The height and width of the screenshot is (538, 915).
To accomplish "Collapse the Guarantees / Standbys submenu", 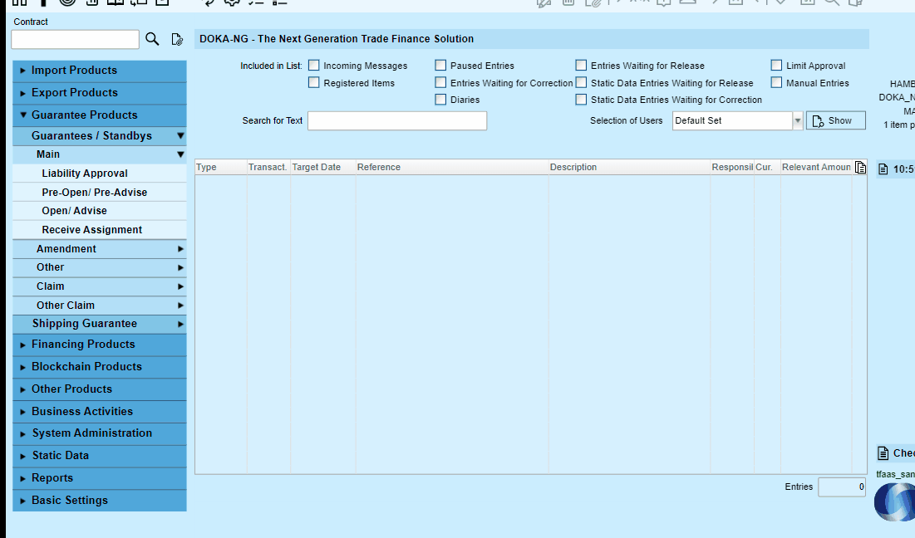I will [x=100, y=136].
